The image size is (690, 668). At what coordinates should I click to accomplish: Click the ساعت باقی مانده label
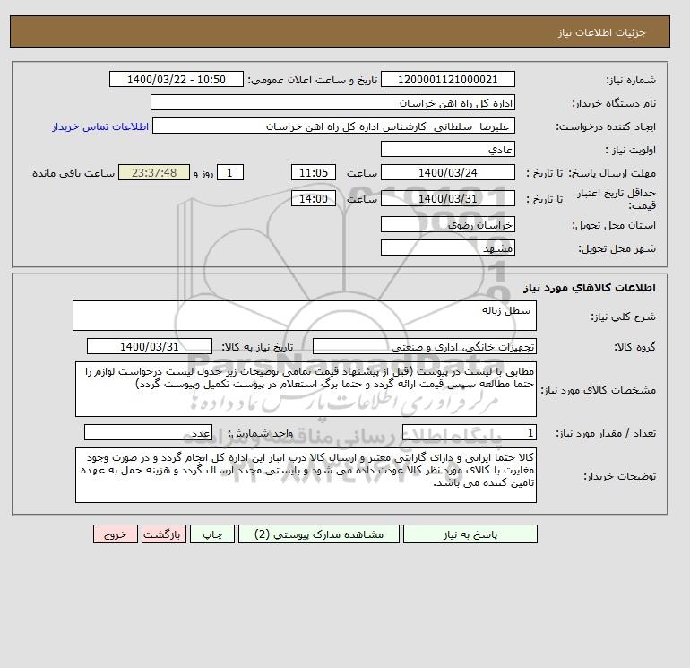[x=73, y=173]
